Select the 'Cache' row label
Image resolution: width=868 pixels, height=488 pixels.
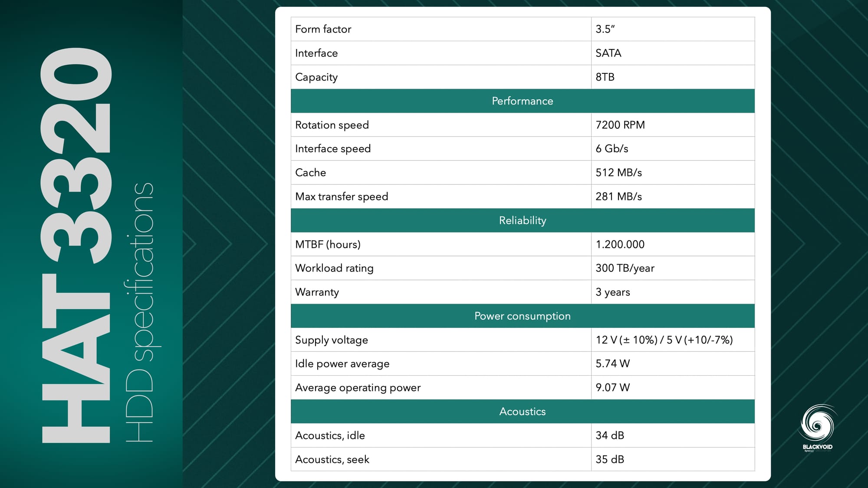(x=310, y=173)
